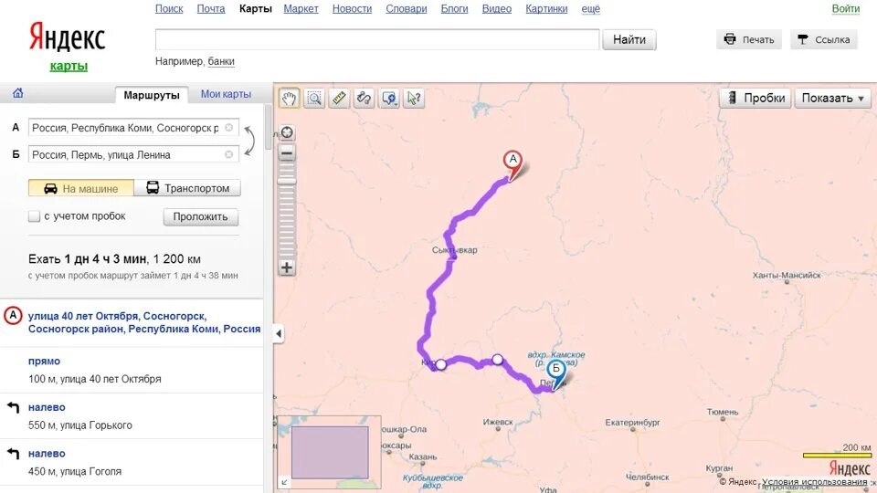Click blue marker Б on map
The height and width of the screenshot is (493, 877).
coord(555,372)
